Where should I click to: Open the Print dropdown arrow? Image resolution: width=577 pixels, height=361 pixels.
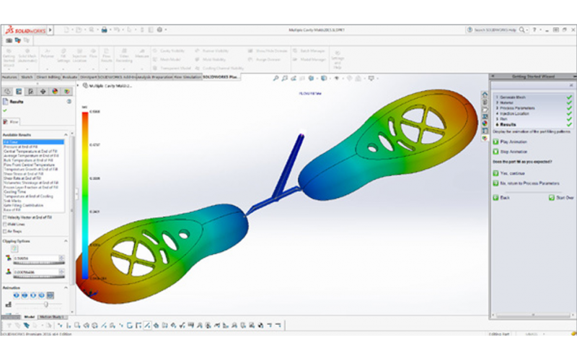[110, 30]
